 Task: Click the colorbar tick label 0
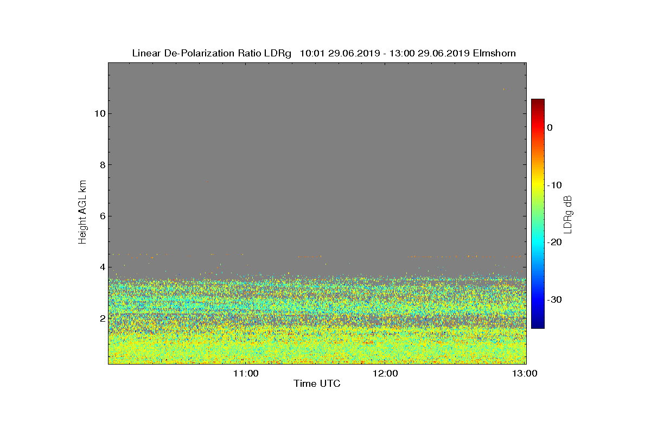tap(550, 127)
